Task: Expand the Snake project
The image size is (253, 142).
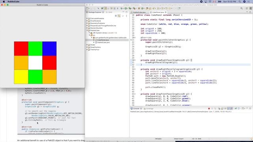Action: [87, 45]
